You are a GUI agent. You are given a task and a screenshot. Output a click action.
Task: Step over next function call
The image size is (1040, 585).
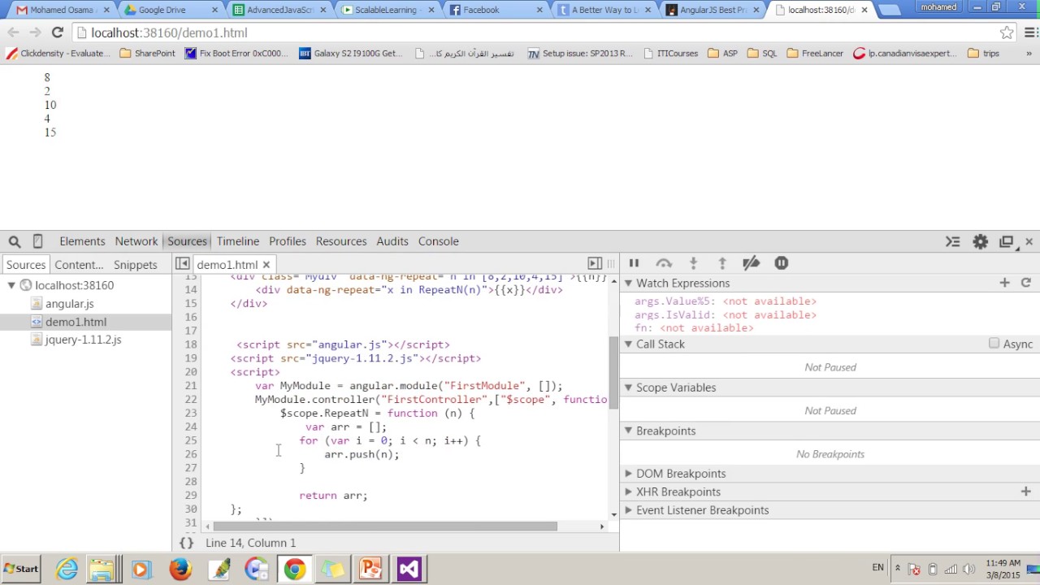pyautogui.click(x=664, y=263)
